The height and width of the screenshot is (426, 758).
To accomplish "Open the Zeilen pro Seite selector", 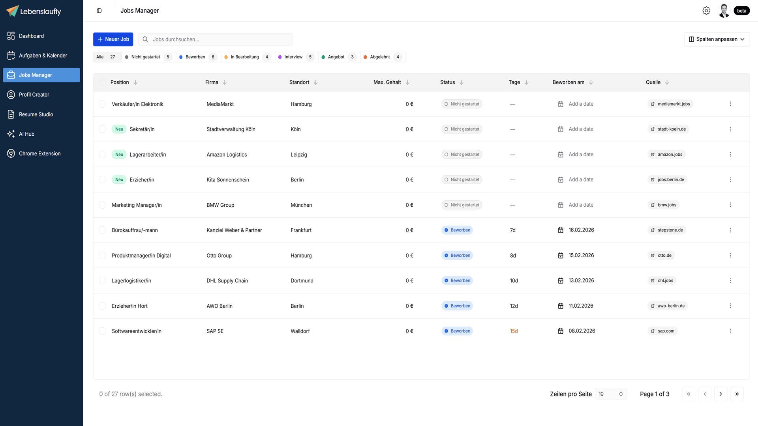I will 611,394.
